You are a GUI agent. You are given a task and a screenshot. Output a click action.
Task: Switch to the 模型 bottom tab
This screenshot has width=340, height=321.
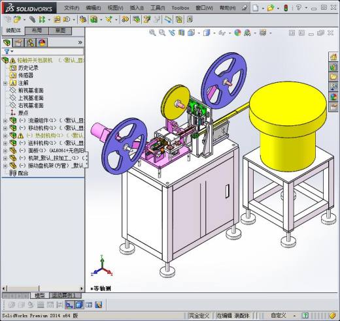click(39, 295)
